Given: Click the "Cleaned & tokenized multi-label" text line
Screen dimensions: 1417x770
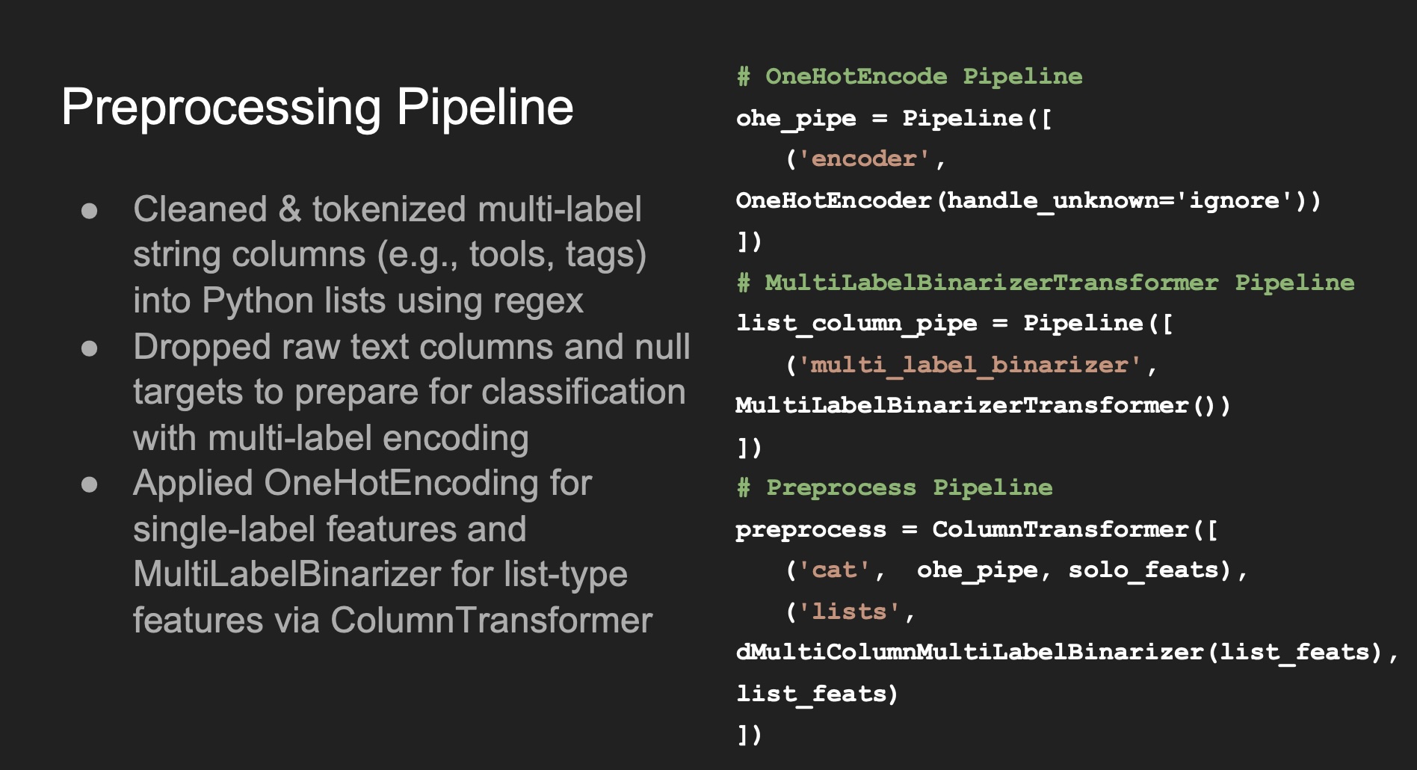Looking at the screenshot, I should point(387,209).
